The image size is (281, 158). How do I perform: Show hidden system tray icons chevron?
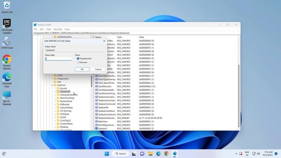[x=236, y=154]
